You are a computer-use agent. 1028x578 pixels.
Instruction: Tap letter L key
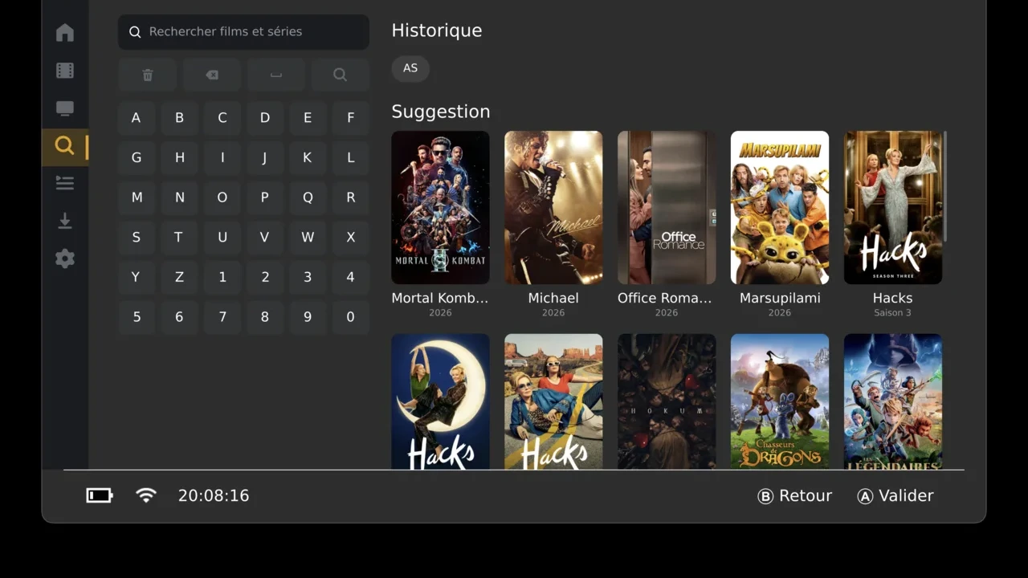point(351,158)
